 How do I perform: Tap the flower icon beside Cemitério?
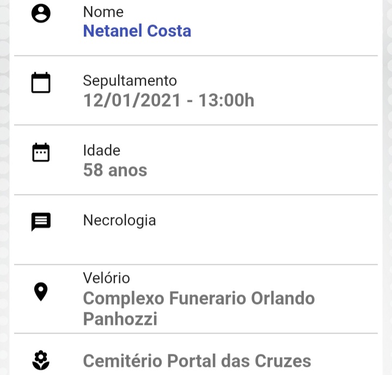click(41, 360)
